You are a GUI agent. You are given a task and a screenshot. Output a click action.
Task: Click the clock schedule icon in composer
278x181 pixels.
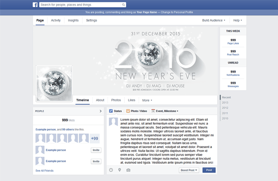pyautogui.click(x=111, y=170)
